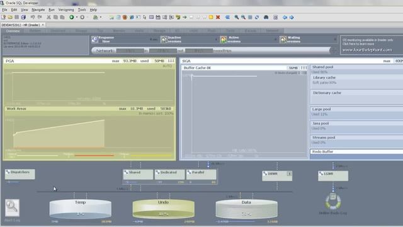Click the Redo toolbar icon
The image size is (403, 227).
point(40,17)
